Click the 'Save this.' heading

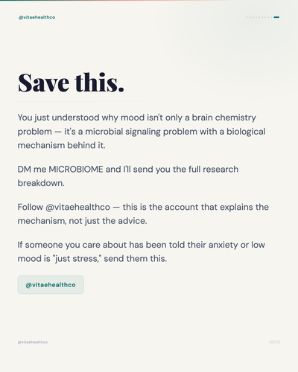[71, 83]
